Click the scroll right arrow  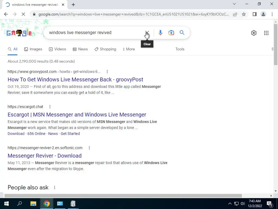(271, 196)
